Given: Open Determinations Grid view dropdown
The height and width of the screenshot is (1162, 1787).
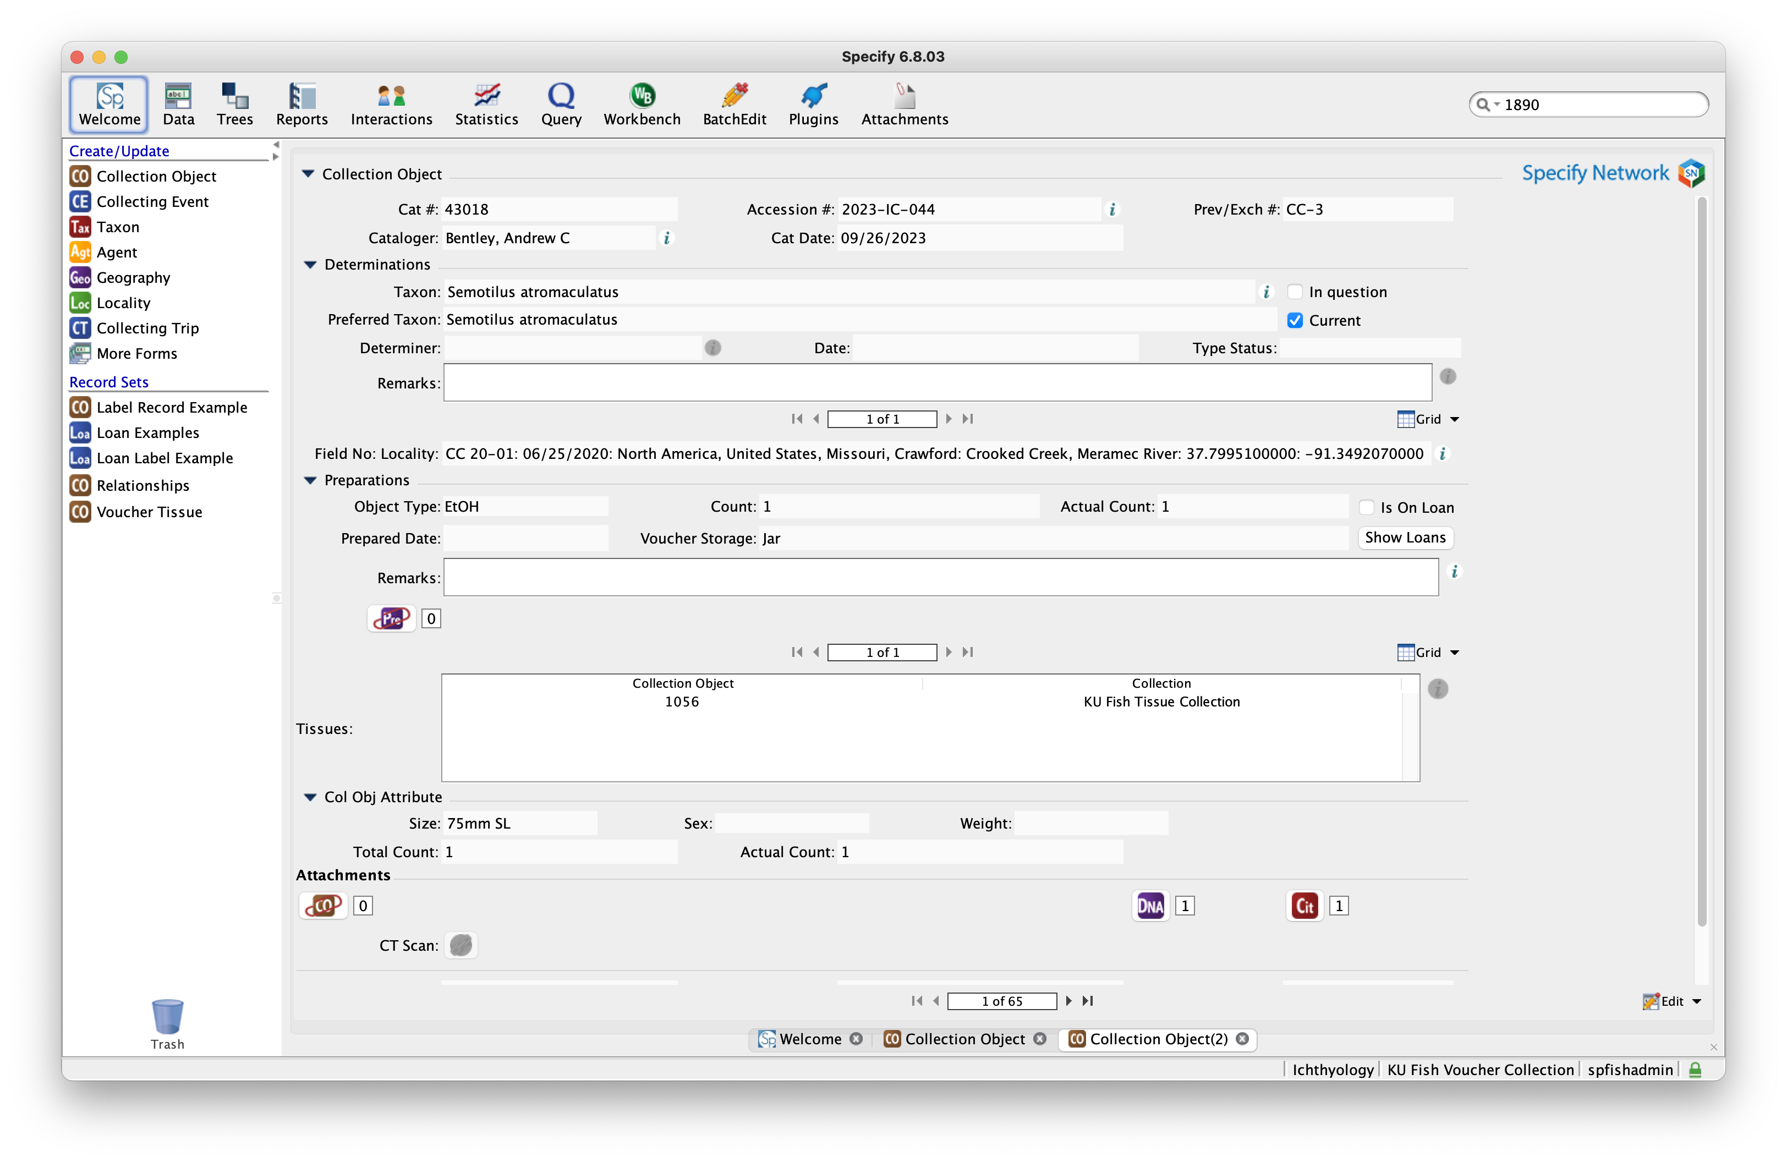Looking at the screenshot, I should point(1454,420).
